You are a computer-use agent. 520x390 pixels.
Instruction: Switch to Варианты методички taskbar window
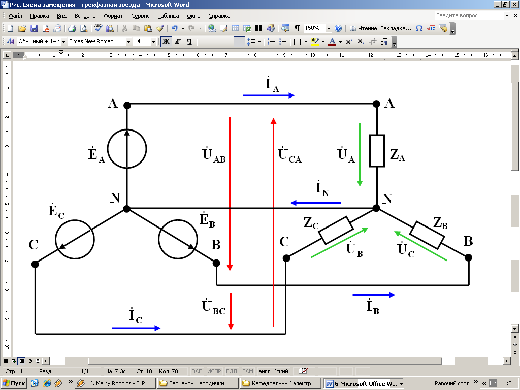tap(198, 383)
